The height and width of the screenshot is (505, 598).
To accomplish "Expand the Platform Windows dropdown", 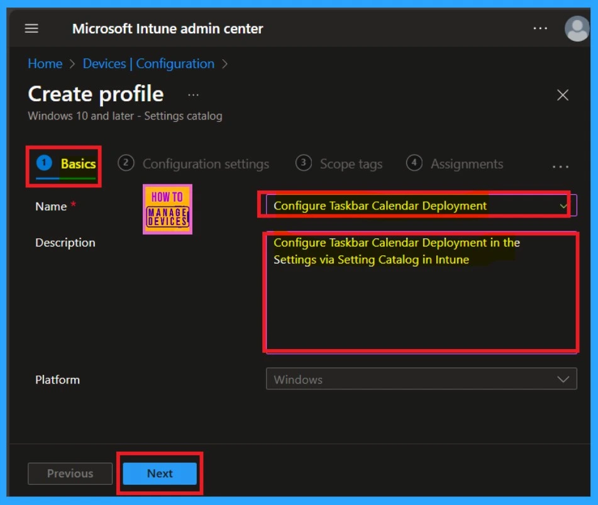I will (x=421, y=379).
